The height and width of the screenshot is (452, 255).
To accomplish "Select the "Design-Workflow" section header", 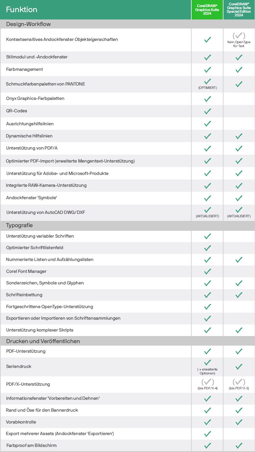I will (x=28, y=24).
